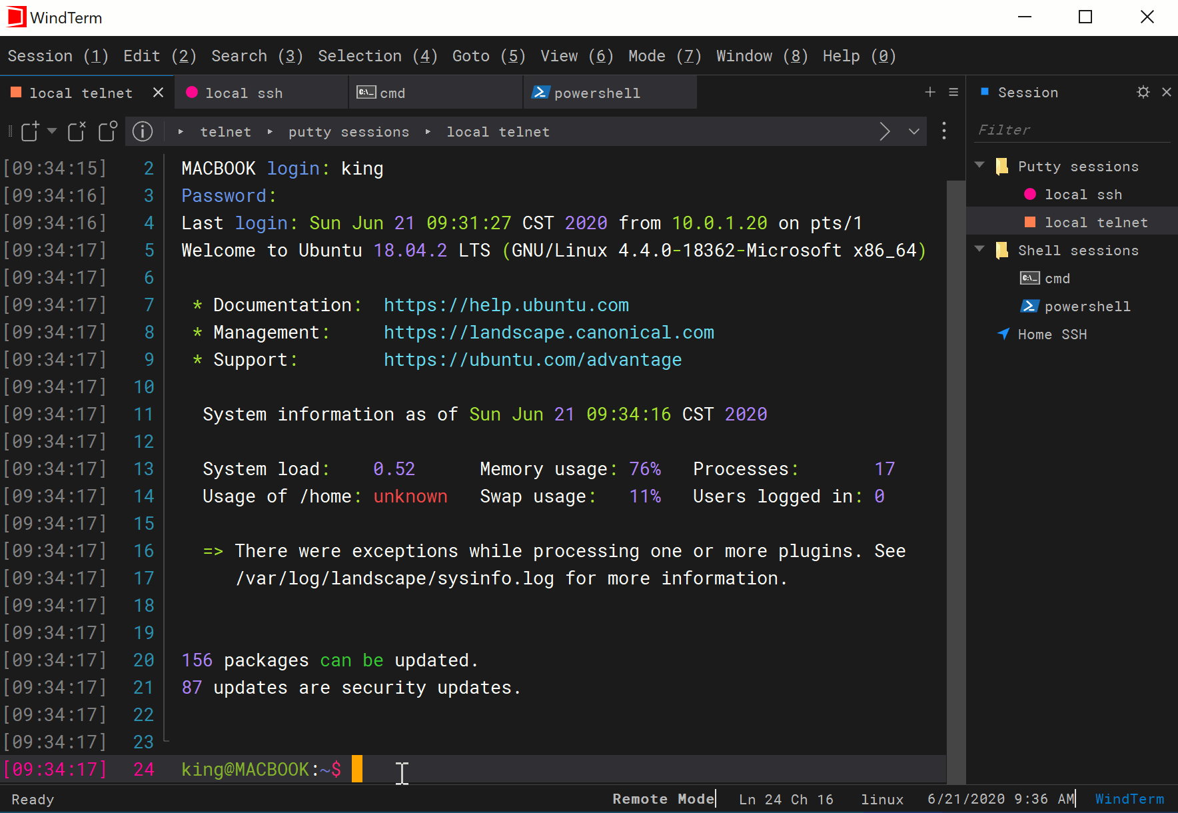This screenshot has height=813, width=1178.
Task: Open the Help menu
Action: [x=860, y=56]
